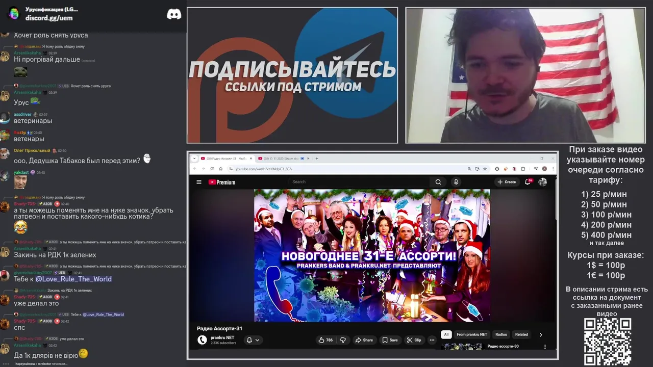Screen dimensions: 653x367
Task: Open YouTube notifications bell with 9+ badge
Action: 528,181
